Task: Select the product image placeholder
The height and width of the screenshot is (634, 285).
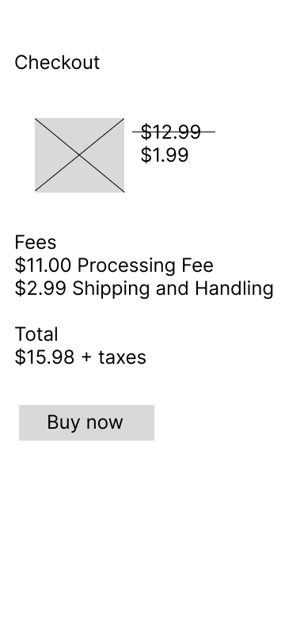Action: pos(79,155)
